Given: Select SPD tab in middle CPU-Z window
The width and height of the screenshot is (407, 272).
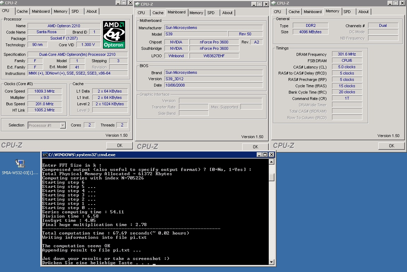Looking at the screenshot, I should click(211, 13).
